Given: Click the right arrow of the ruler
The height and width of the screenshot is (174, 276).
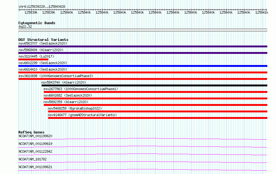Looking at the screenshot, I should coord(266,10).
